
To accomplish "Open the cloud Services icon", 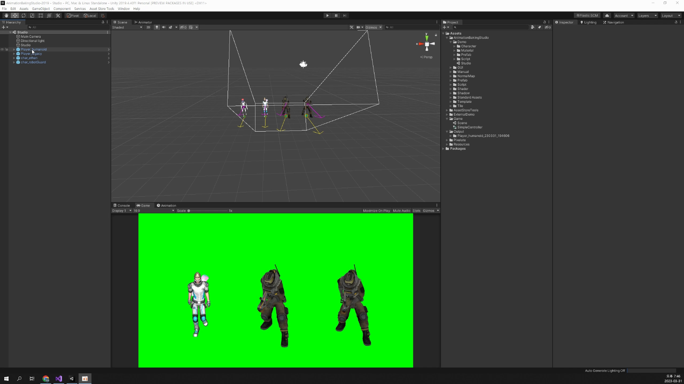I will [x=607, y=16].
